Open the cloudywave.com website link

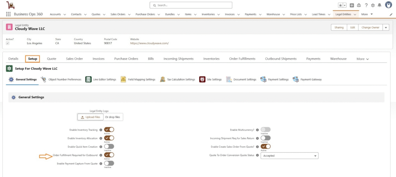(149, 43)
